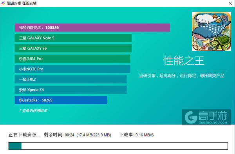Click the 逍遥安卓 在线安装 window title

(22, 3)
